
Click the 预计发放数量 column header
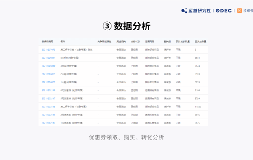point(183,41)
